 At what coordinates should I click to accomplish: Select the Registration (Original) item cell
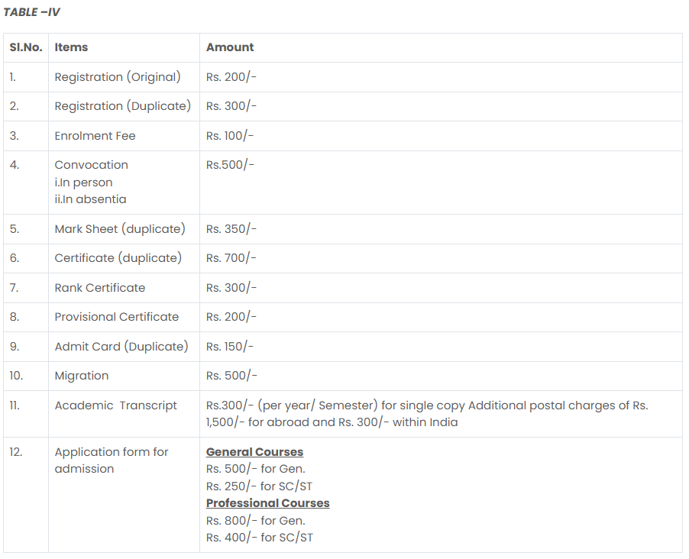(x=118, y=77)
